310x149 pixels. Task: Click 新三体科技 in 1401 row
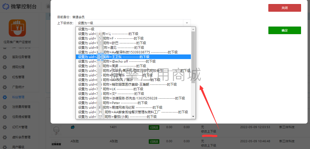287,127
